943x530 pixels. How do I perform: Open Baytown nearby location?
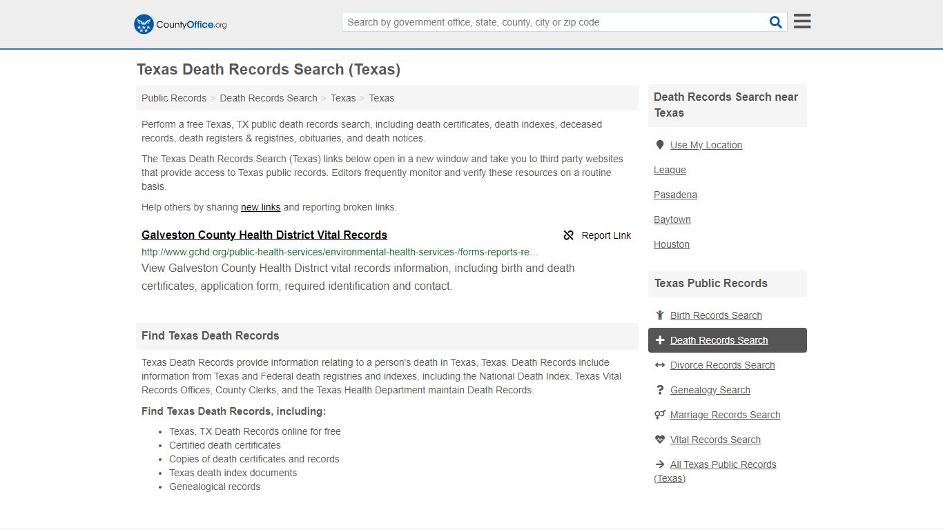[x=672, y=219]
